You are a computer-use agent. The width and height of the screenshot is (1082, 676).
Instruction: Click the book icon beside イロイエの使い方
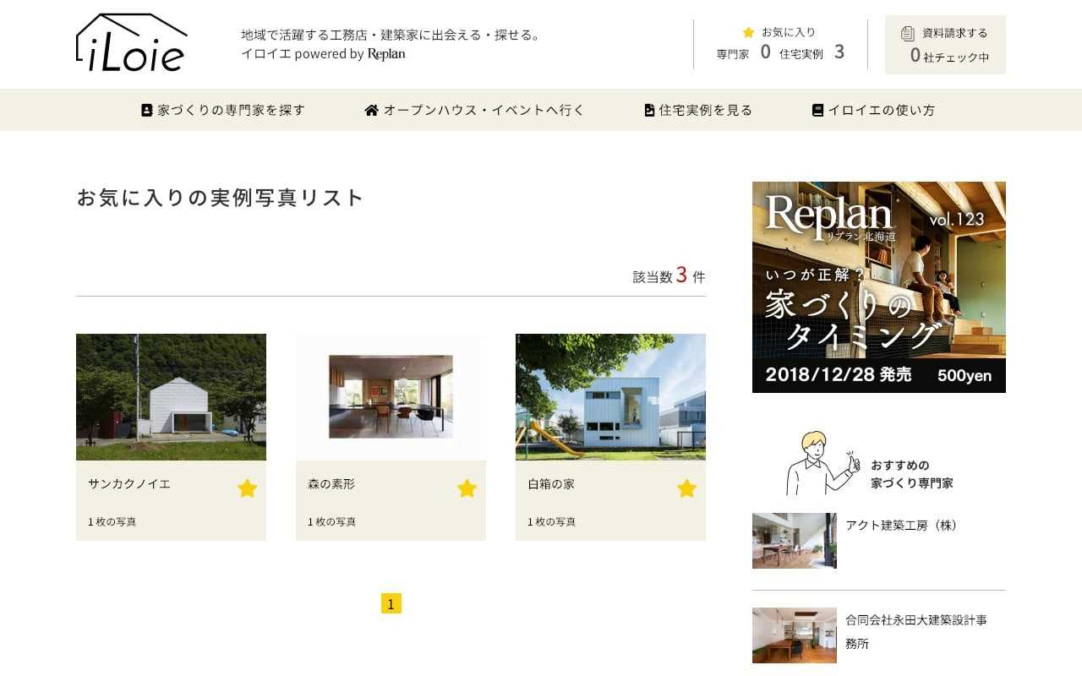click(817, 110)
